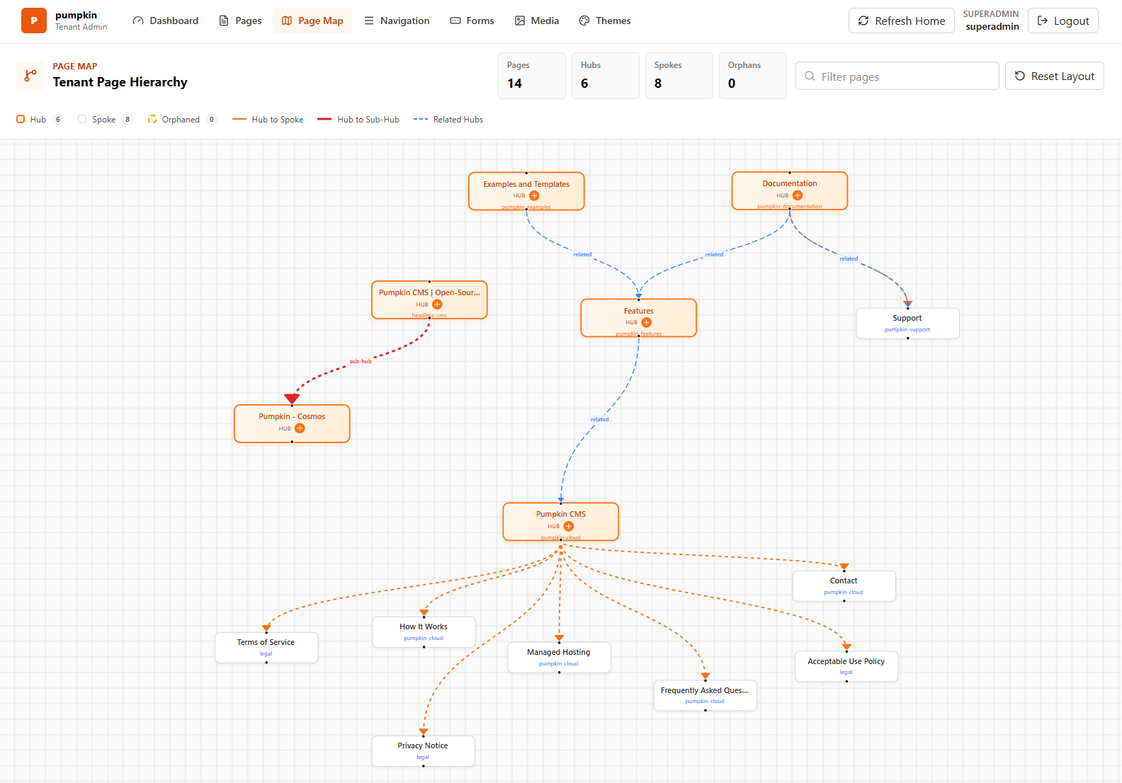Click the sub-hub edge label
1122x783 pixels.
[x=361, y=362]
